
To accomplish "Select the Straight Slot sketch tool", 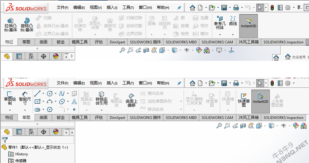I will point(37,109).
